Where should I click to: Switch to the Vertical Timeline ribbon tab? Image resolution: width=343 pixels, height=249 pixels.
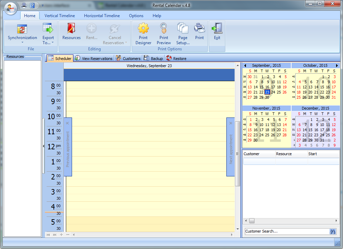(x=60, y=16)
